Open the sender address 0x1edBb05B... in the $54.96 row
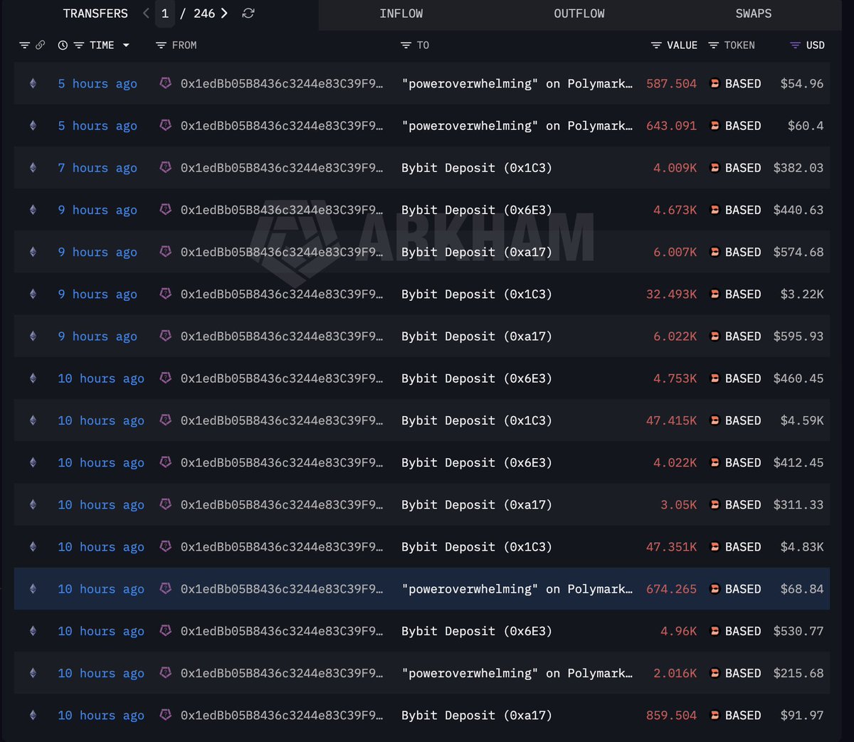854x742 pixels. [282, 83]
